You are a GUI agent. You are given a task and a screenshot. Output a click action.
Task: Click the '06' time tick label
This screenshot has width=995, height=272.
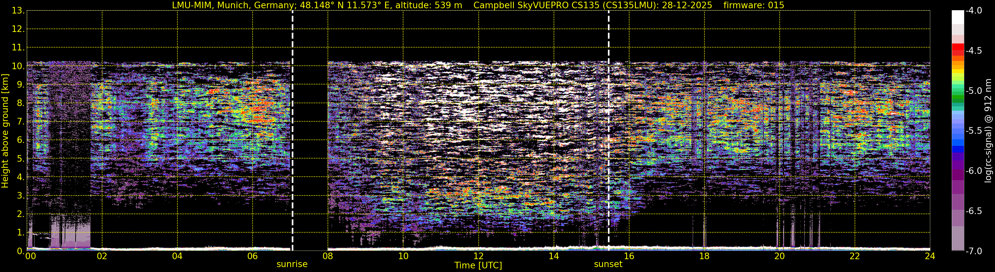tap(252, 256)
